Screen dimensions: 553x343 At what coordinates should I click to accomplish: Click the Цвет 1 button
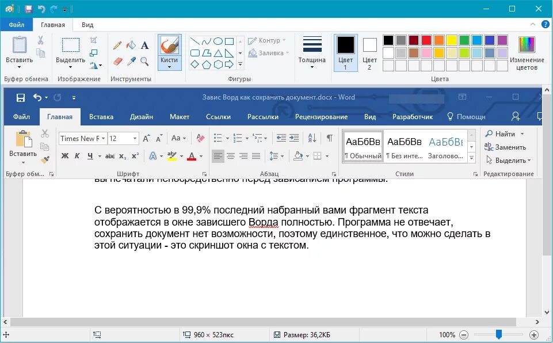tap(346, 53)
